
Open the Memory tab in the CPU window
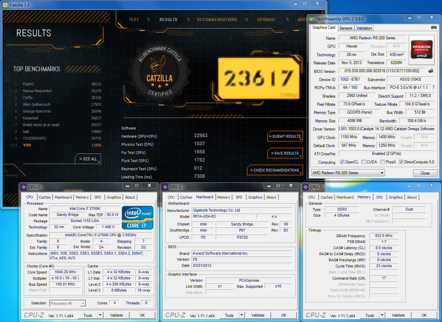click(82, 197)
